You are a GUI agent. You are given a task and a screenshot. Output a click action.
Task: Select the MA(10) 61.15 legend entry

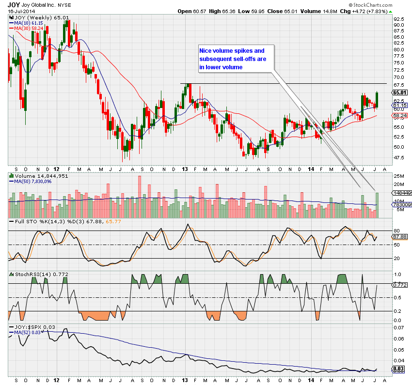(26, 23)
